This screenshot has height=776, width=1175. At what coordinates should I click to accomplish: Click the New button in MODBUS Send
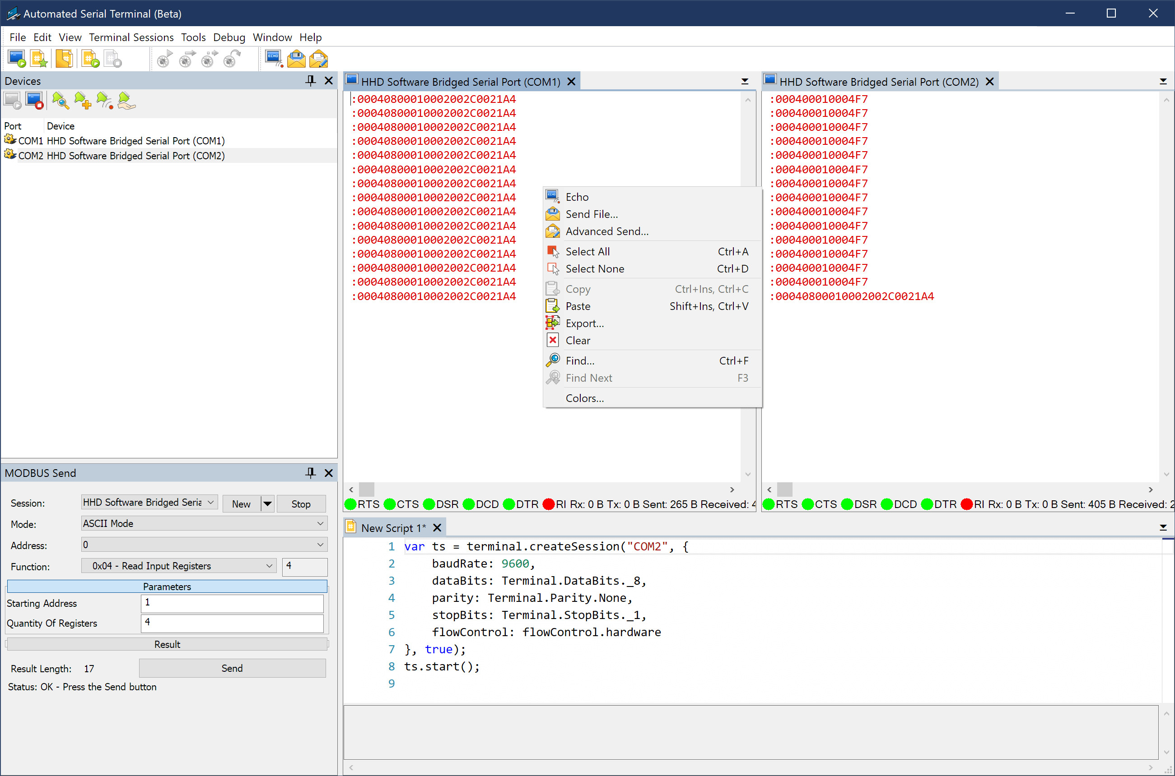tap(241, 504)
